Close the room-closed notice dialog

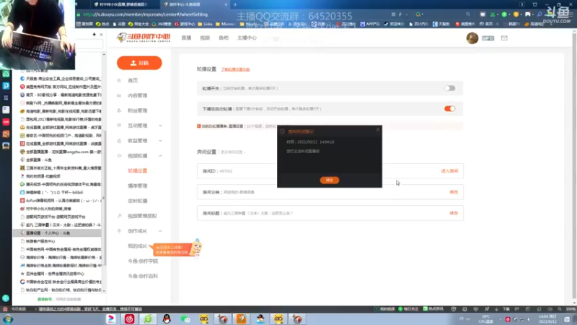pyautogui.click(x=377, y=130)
